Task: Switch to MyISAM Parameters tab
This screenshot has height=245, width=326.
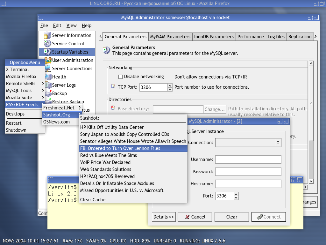Action: [170, 37]
